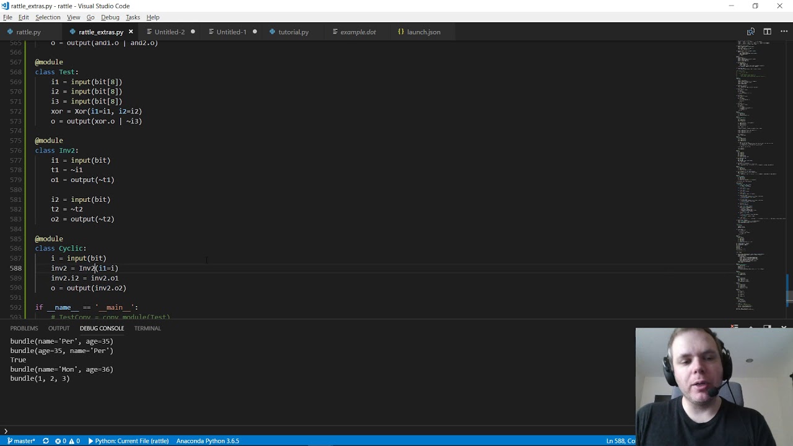This screenshot has height=446, width=793.
Task: Open the Edit menu
Action: [x=24, y=17]
